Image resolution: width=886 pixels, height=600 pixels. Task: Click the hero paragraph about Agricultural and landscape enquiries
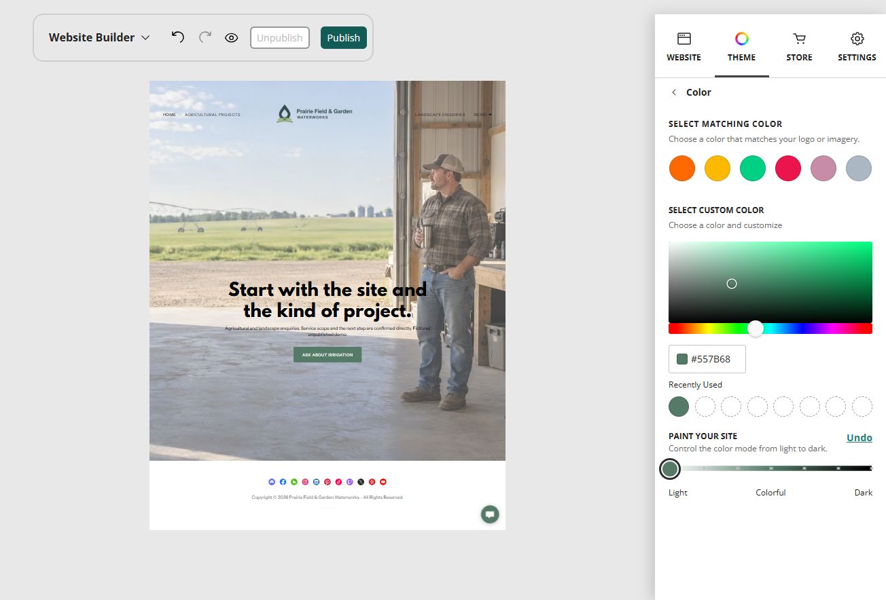pyautogui.click(x=327, y=331)
